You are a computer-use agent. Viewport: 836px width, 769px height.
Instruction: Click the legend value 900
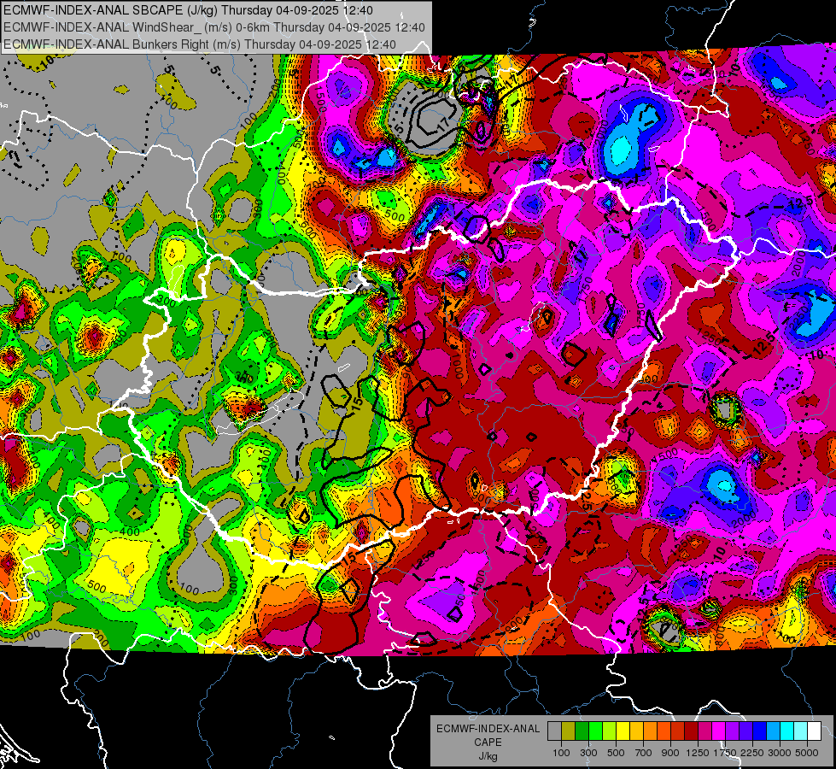coord(670,753)
